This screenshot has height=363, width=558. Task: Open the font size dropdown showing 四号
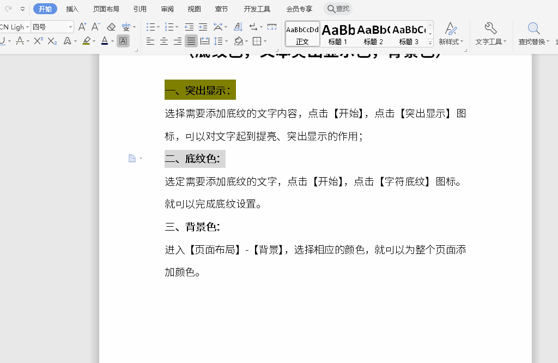70,27
